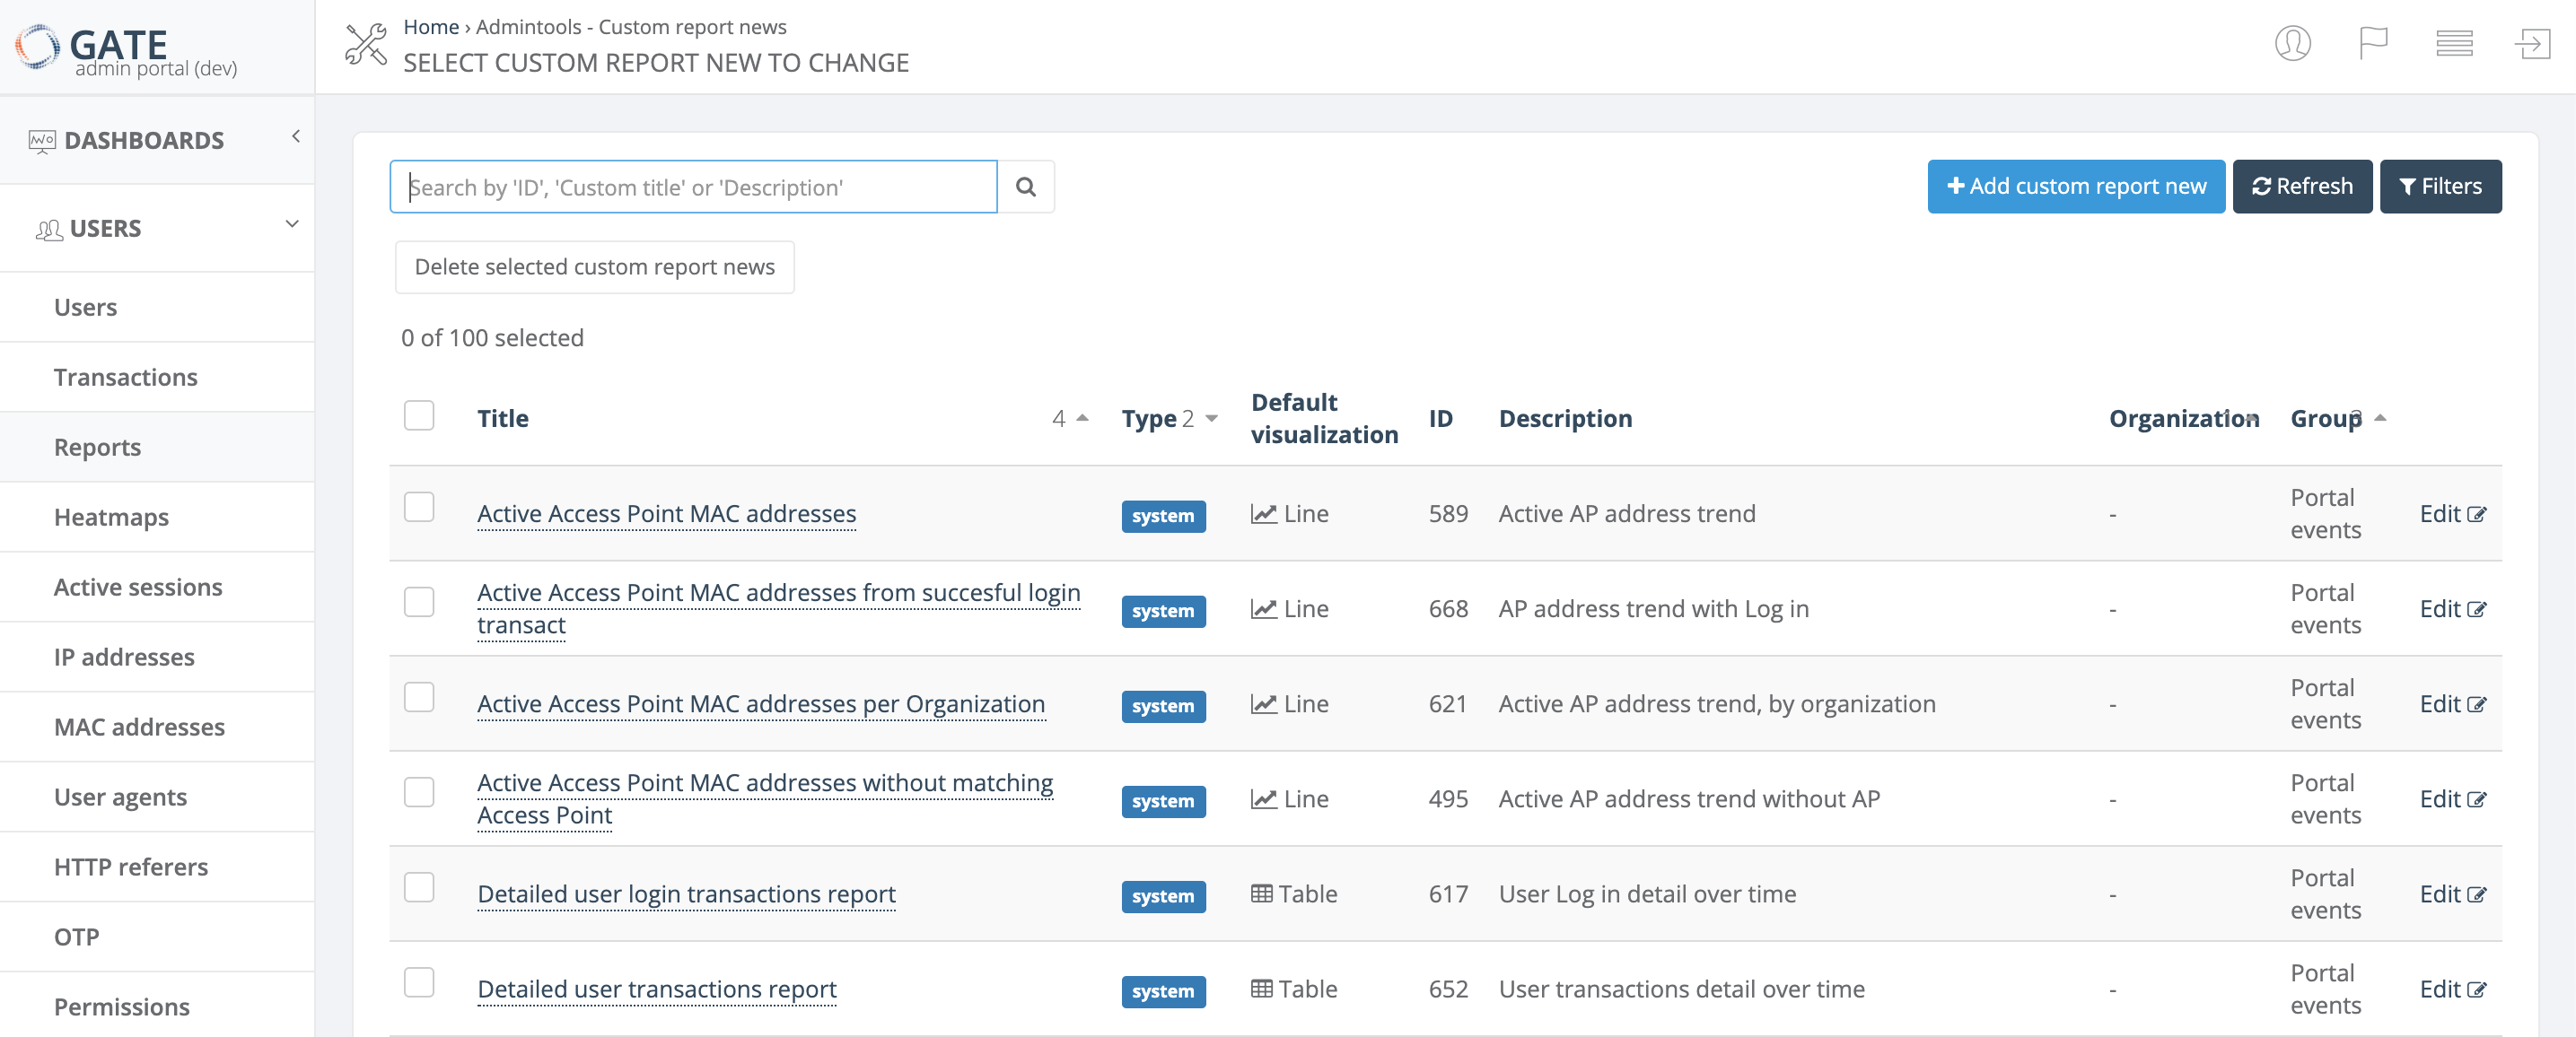Select the checkbox for Active Access Point MAC addresses

[419, 508]
